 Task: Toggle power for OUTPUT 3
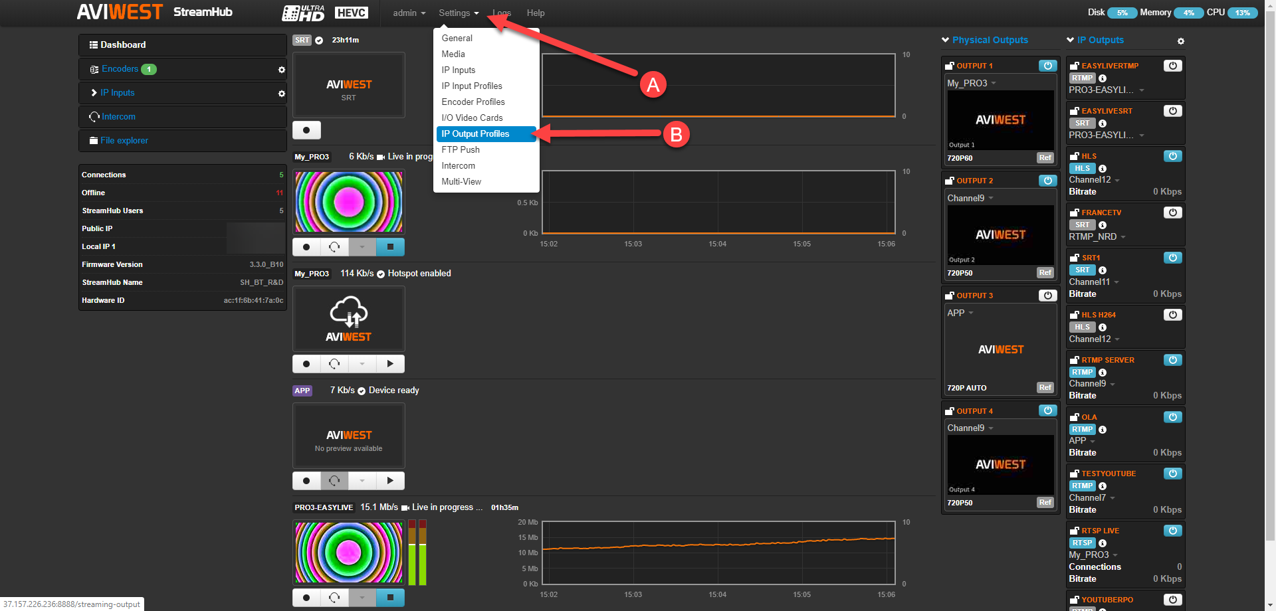point(1048,296)
